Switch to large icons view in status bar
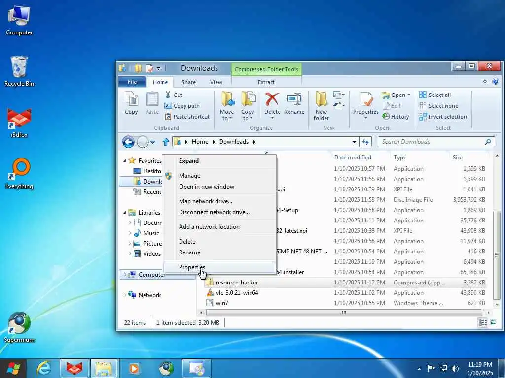Viewport: 505px width, 378px height. click(493, 323)
